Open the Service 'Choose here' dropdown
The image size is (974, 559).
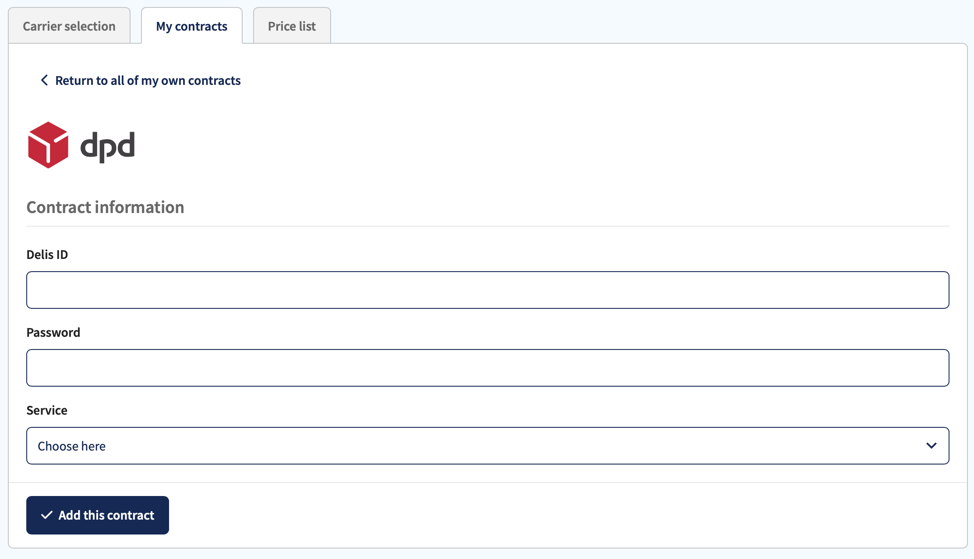[x=488, y=446]
